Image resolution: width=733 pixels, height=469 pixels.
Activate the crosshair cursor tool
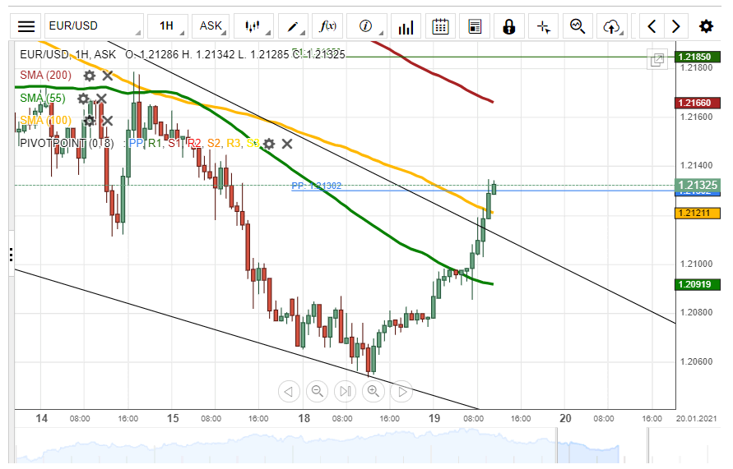tap(543, 26)
